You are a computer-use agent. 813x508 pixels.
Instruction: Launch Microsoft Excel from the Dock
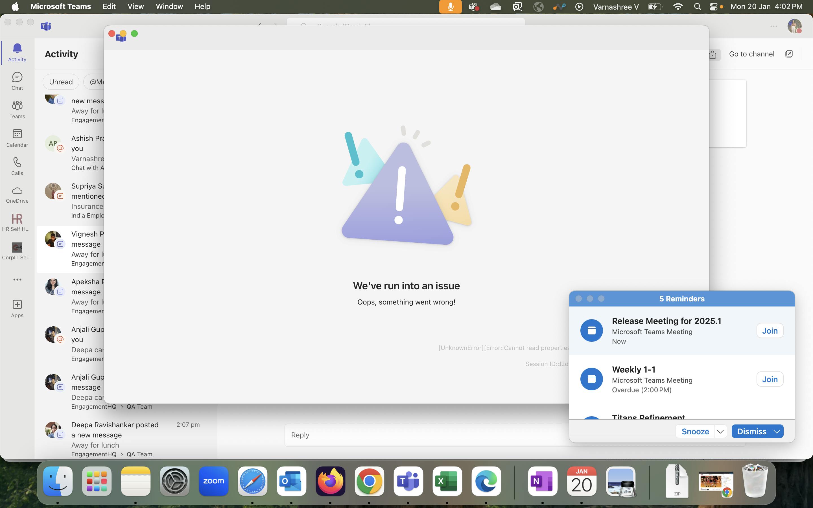[x=447, y=481]
